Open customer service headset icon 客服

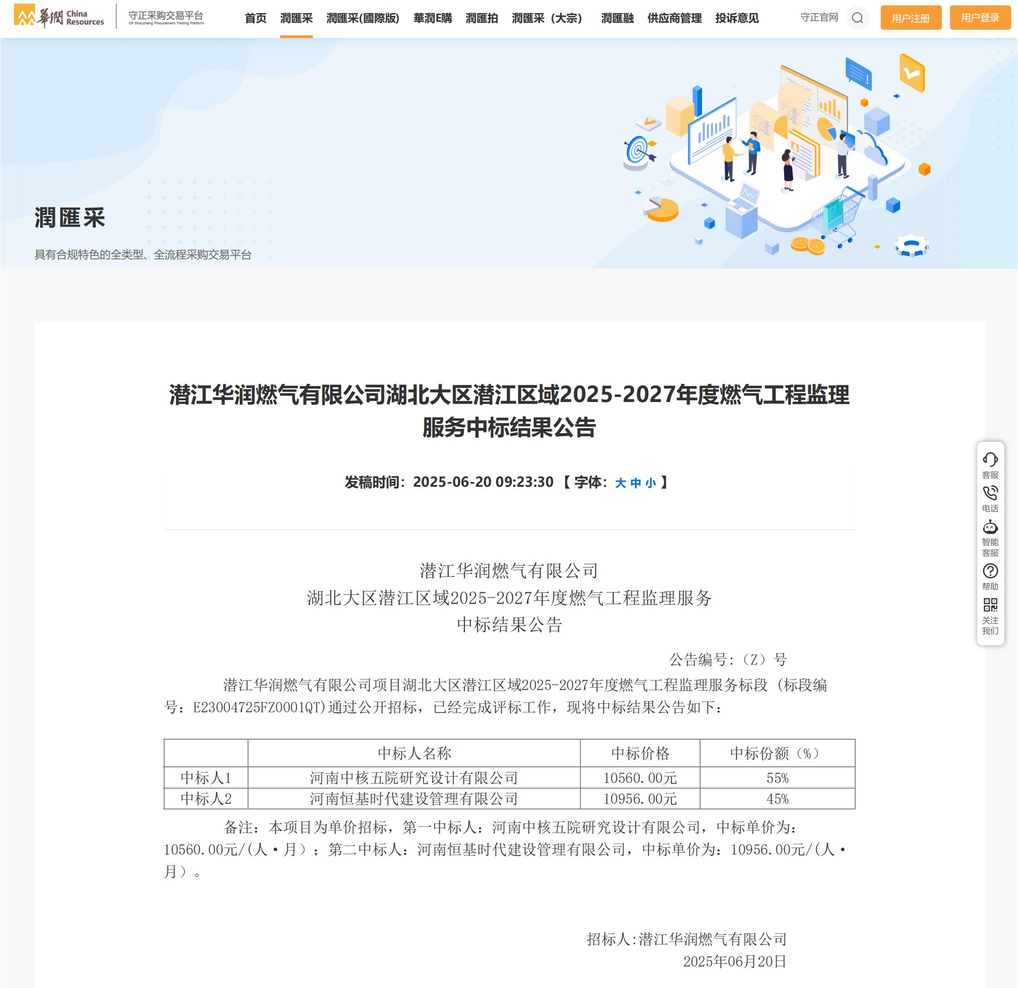[x=990, y=465]
